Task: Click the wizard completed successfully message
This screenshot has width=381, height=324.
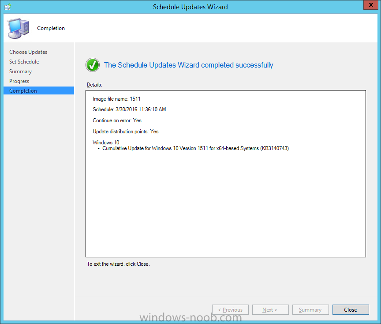Action: pos(189,65)
